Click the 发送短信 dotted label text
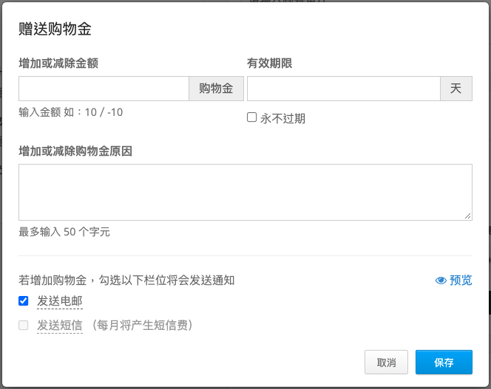491x389 pixels. (60, 326)
